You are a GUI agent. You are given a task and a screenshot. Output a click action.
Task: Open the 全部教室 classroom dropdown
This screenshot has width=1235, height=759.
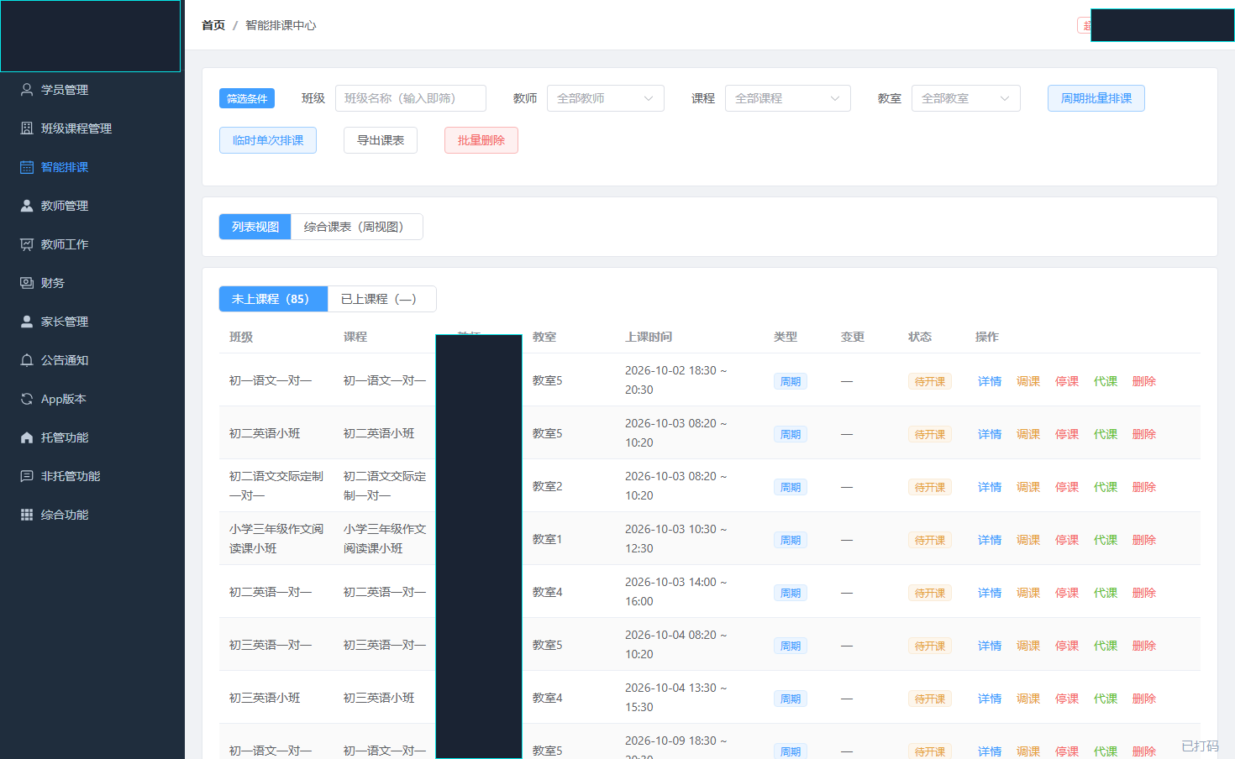(x=966, y=98)
